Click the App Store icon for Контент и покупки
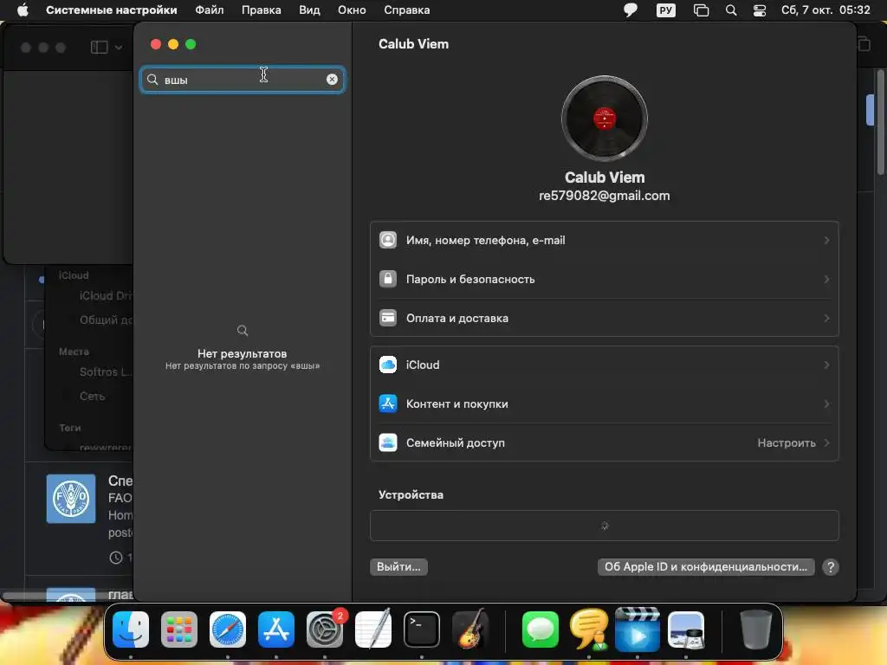Image resolution: width=887 pixels, height=665 pixels. pos(388,404)
